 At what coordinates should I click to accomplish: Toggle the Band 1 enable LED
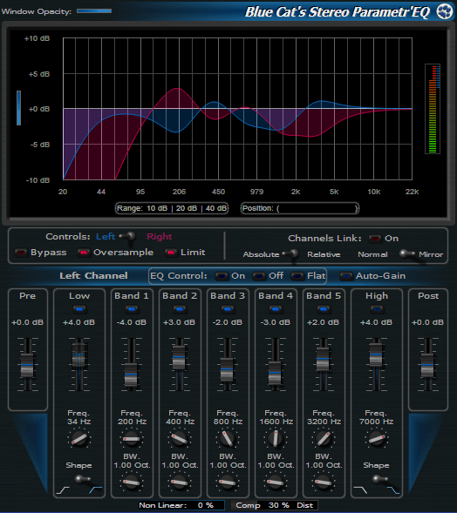tap(132, 309)
